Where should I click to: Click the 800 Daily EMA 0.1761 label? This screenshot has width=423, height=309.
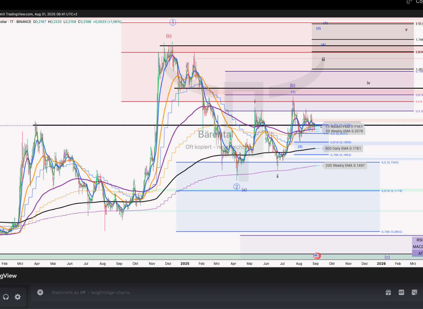click(x=343, y=148)
